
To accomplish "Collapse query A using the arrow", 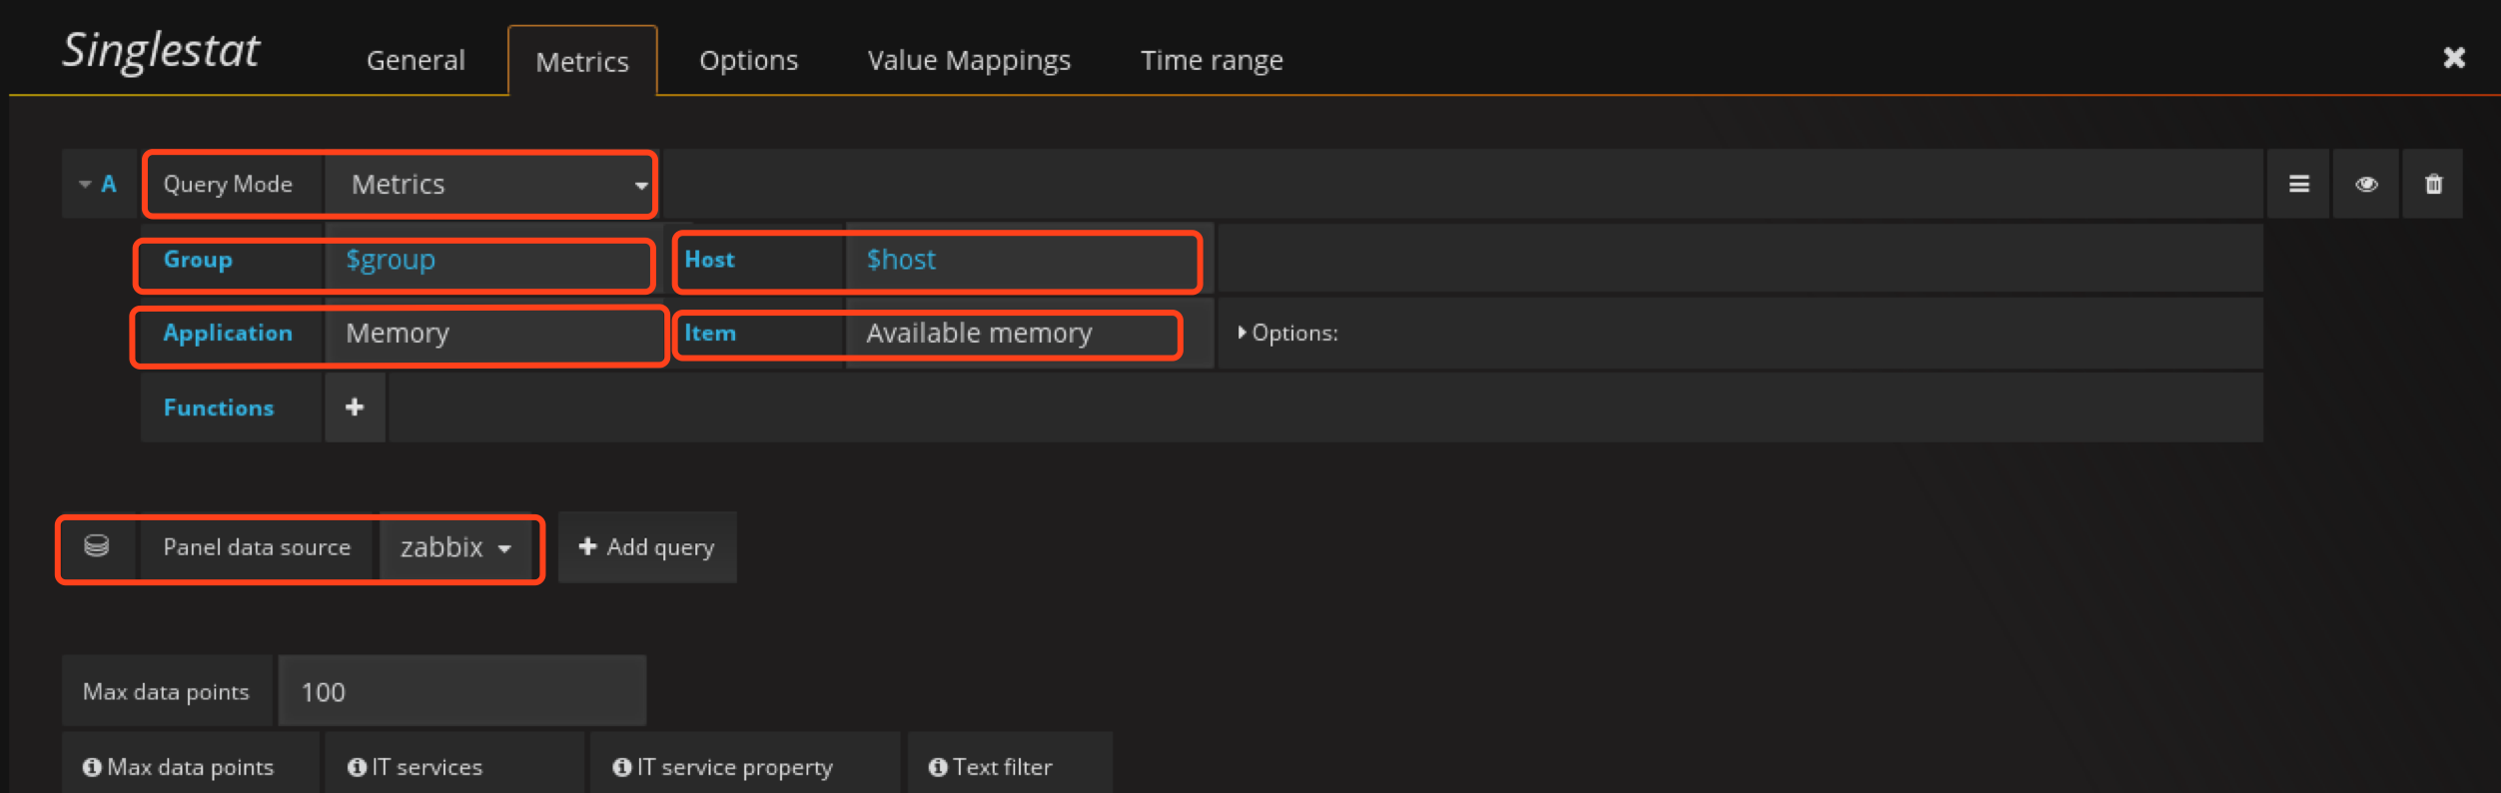I will click(85, 184).
